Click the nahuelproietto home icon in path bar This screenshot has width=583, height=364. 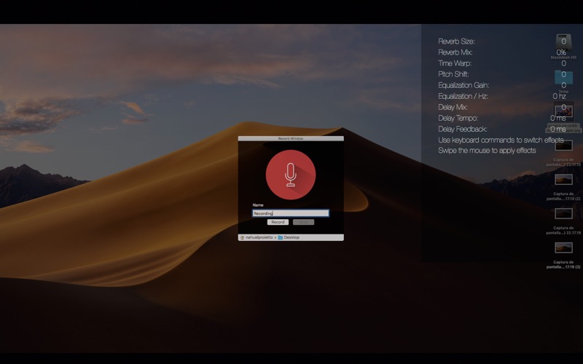pos(243,237)
